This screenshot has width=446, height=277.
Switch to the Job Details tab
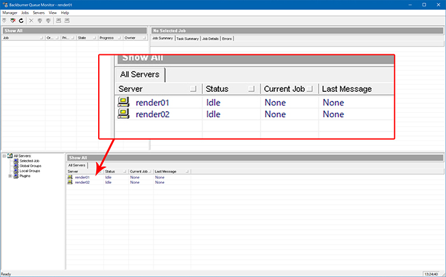210,38
